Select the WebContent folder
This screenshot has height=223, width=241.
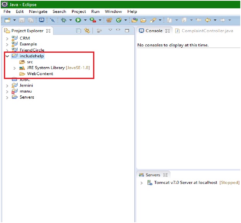(40, 74)
